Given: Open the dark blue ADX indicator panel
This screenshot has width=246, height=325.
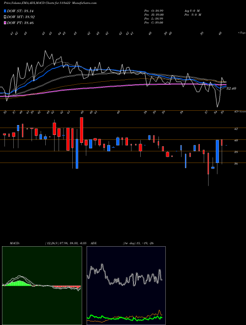Looking at the screenshot, I should [x=126, y=286].
